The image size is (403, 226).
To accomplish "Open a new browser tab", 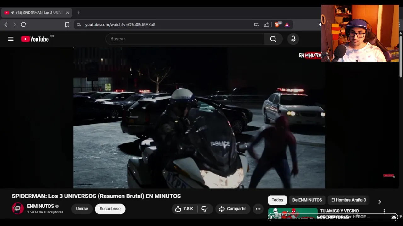I will [x=78, y=13].
